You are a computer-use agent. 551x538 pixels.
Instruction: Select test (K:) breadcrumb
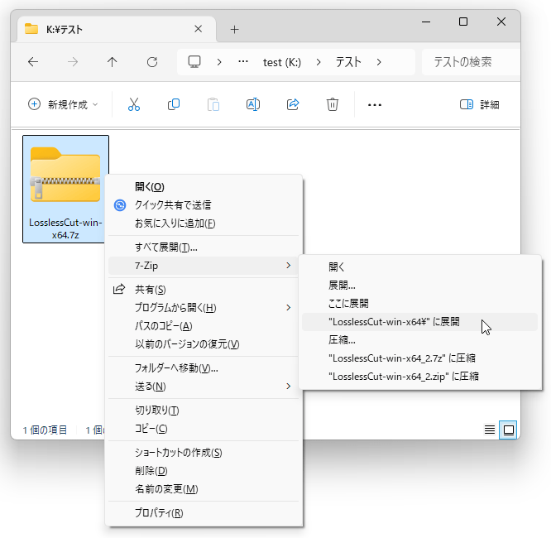tap(282, 62)
